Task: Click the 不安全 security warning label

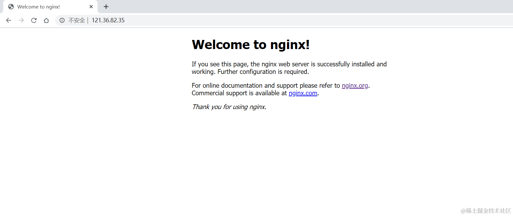Action: pyautogui.click(x=77, y=20)
